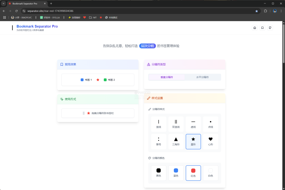Open the 发现精彩 bookmark
Screen dimensions: 285x190
(74, 18)
